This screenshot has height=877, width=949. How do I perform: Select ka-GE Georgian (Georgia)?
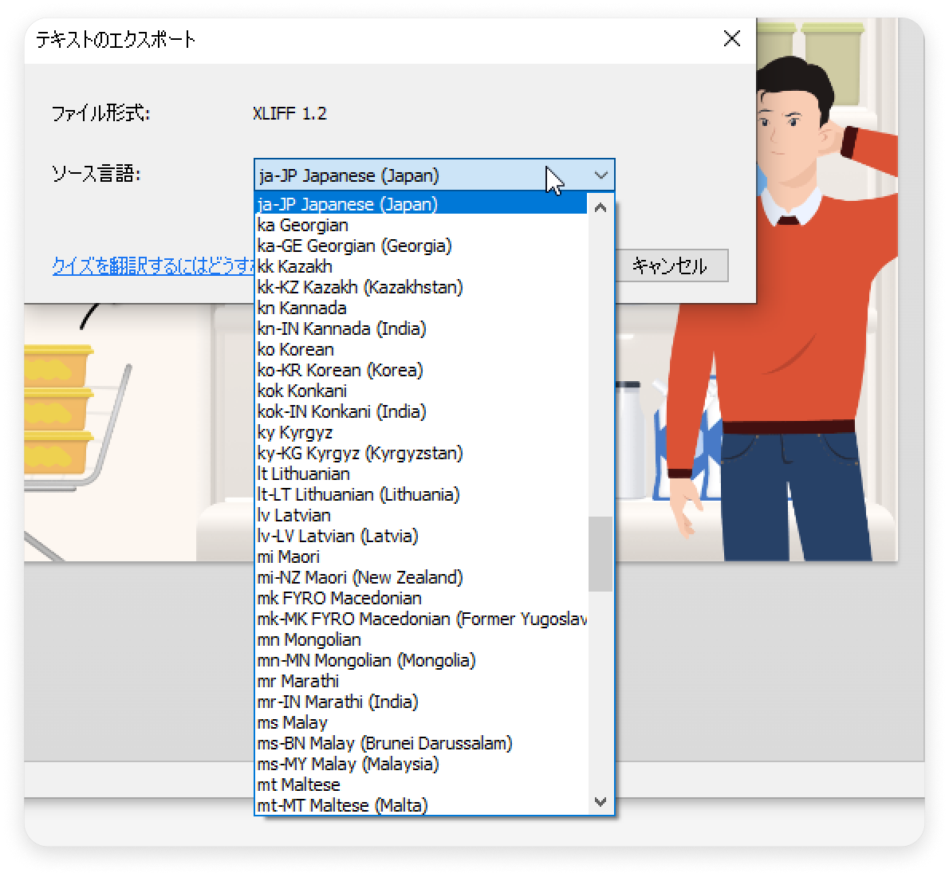421,246
